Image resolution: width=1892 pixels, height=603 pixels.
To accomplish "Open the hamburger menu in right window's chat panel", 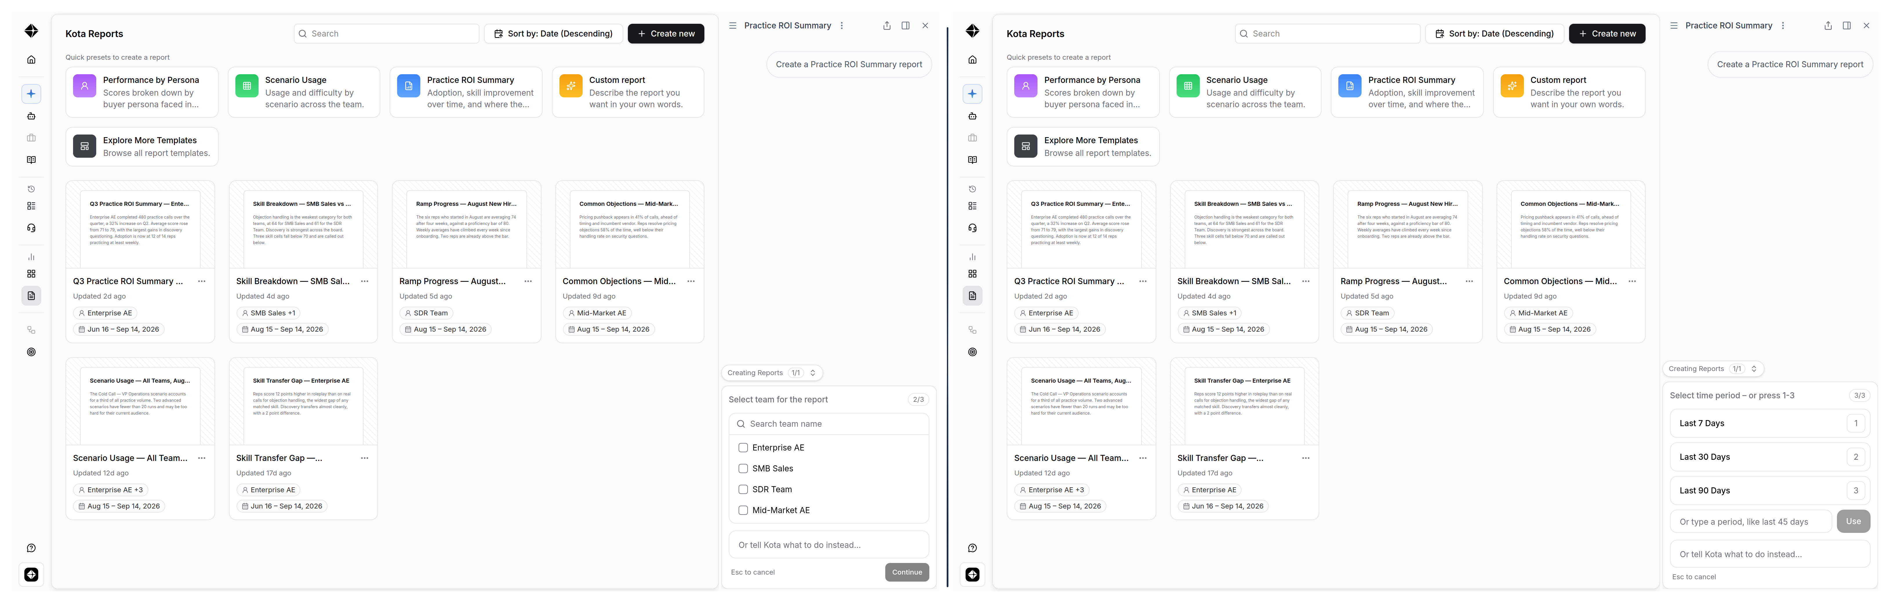I will pyautogui.click(x=1674, y=26).
